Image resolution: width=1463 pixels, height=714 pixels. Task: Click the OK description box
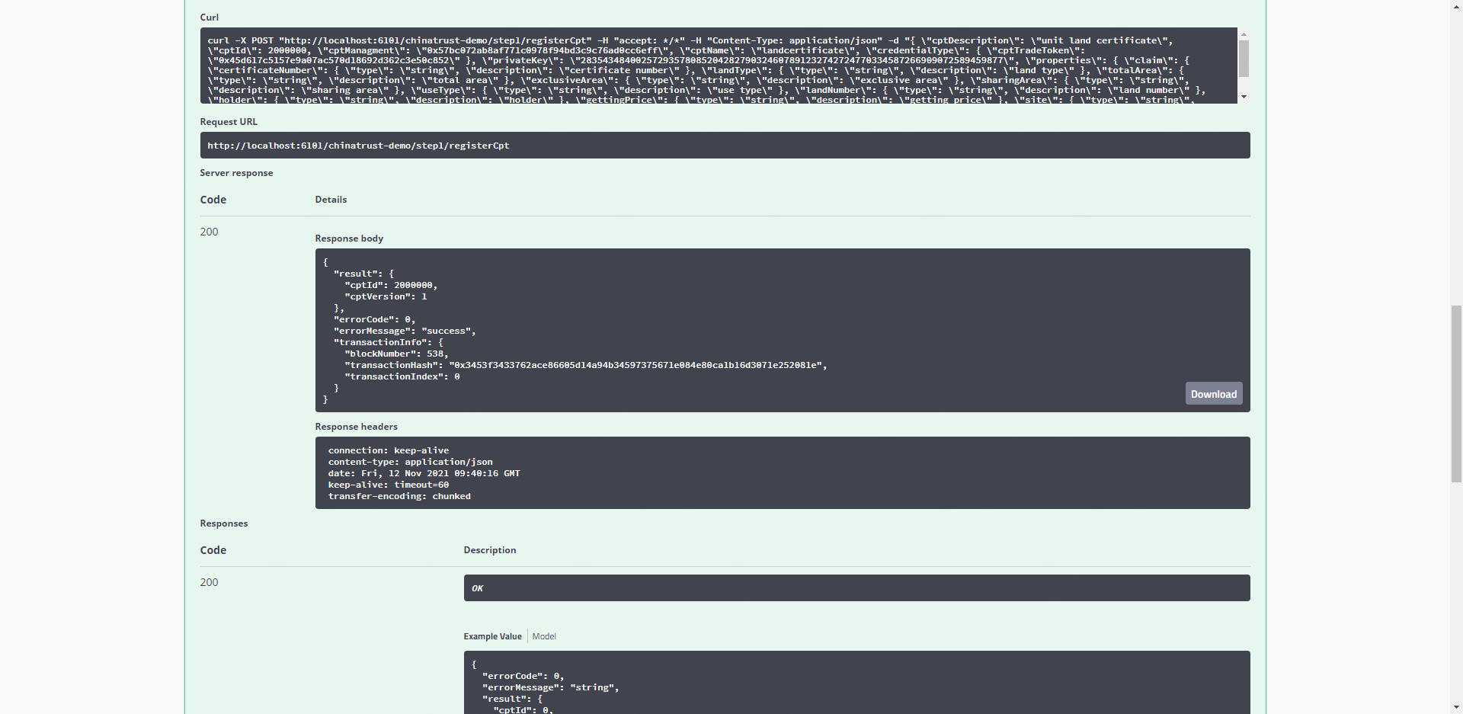(x=856, y=588)
